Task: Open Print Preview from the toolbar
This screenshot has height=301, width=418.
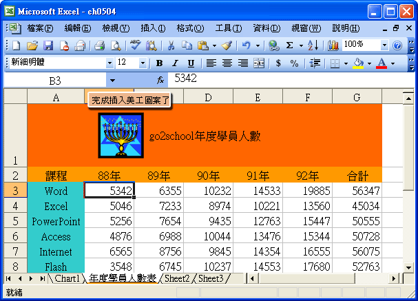Action: 116,45
